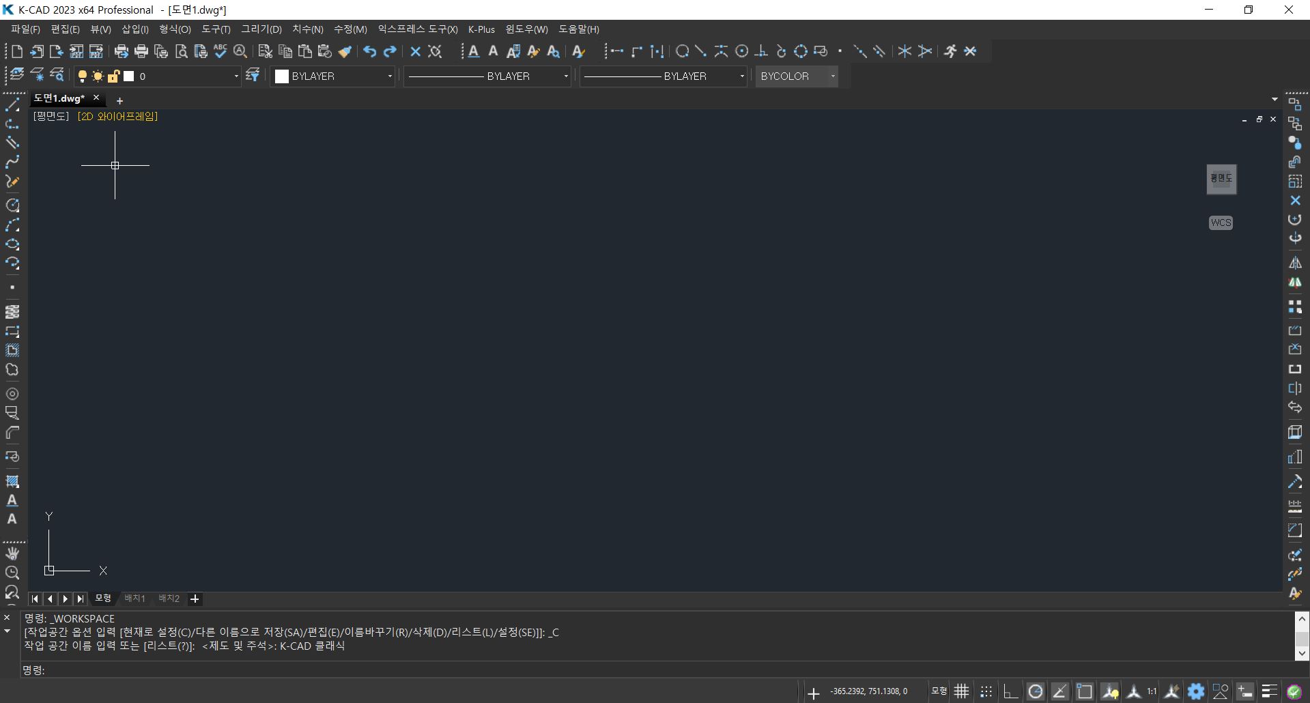Click the Print icon in toolbar
1310x703 pixels.
(x=141, y=51)
